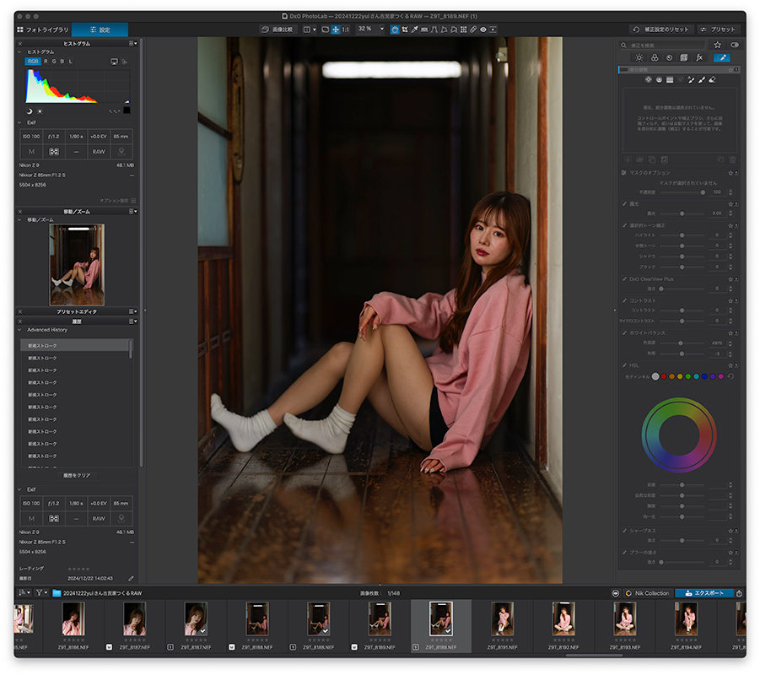Open the Geometry corrections tab
760x675 pixels.
click(x=684, y=57)
